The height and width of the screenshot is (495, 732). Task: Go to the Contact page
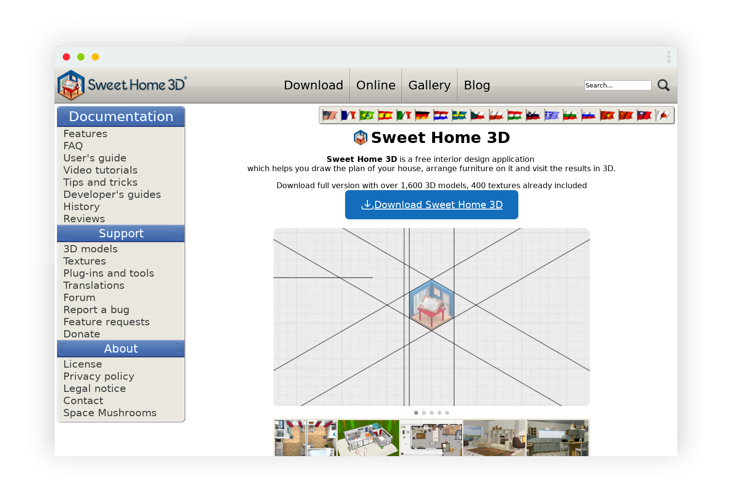(x=83, y=401)
